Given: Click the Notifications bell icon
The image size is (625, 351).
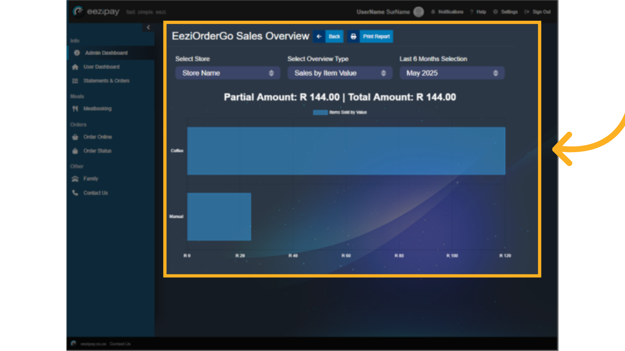Looking at the screenshot, I should [433, 12].
